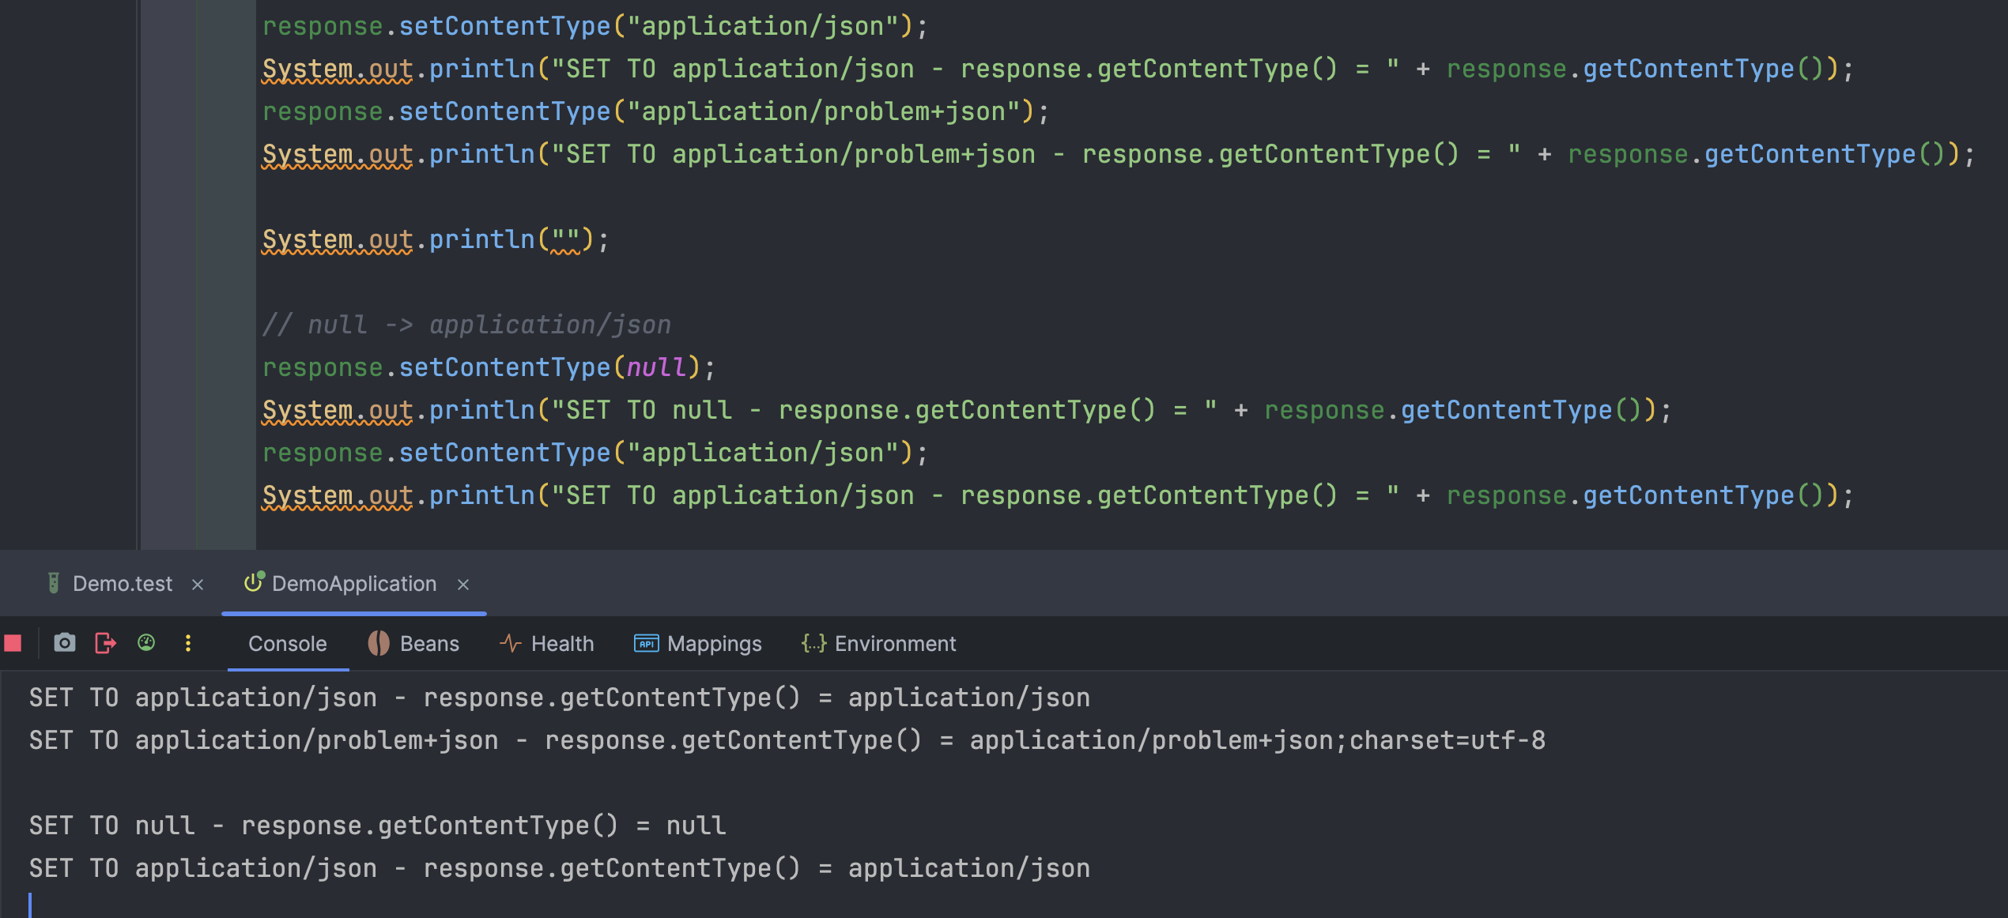Click the camera thread dump icon
This screenshot has height=918, width=2008.
click(64, 643)
